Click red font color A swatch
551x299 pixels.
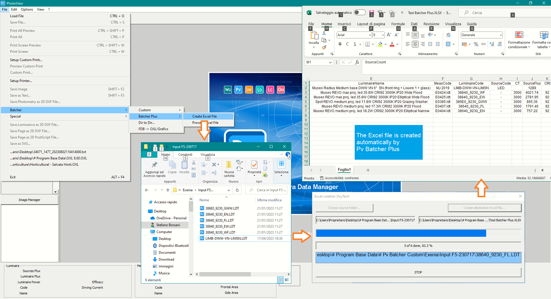pos(392,44)
